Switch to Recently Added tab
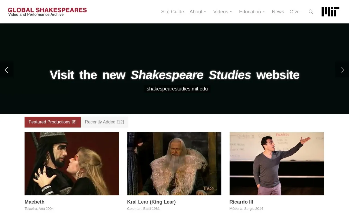 (x=104, y=122)
